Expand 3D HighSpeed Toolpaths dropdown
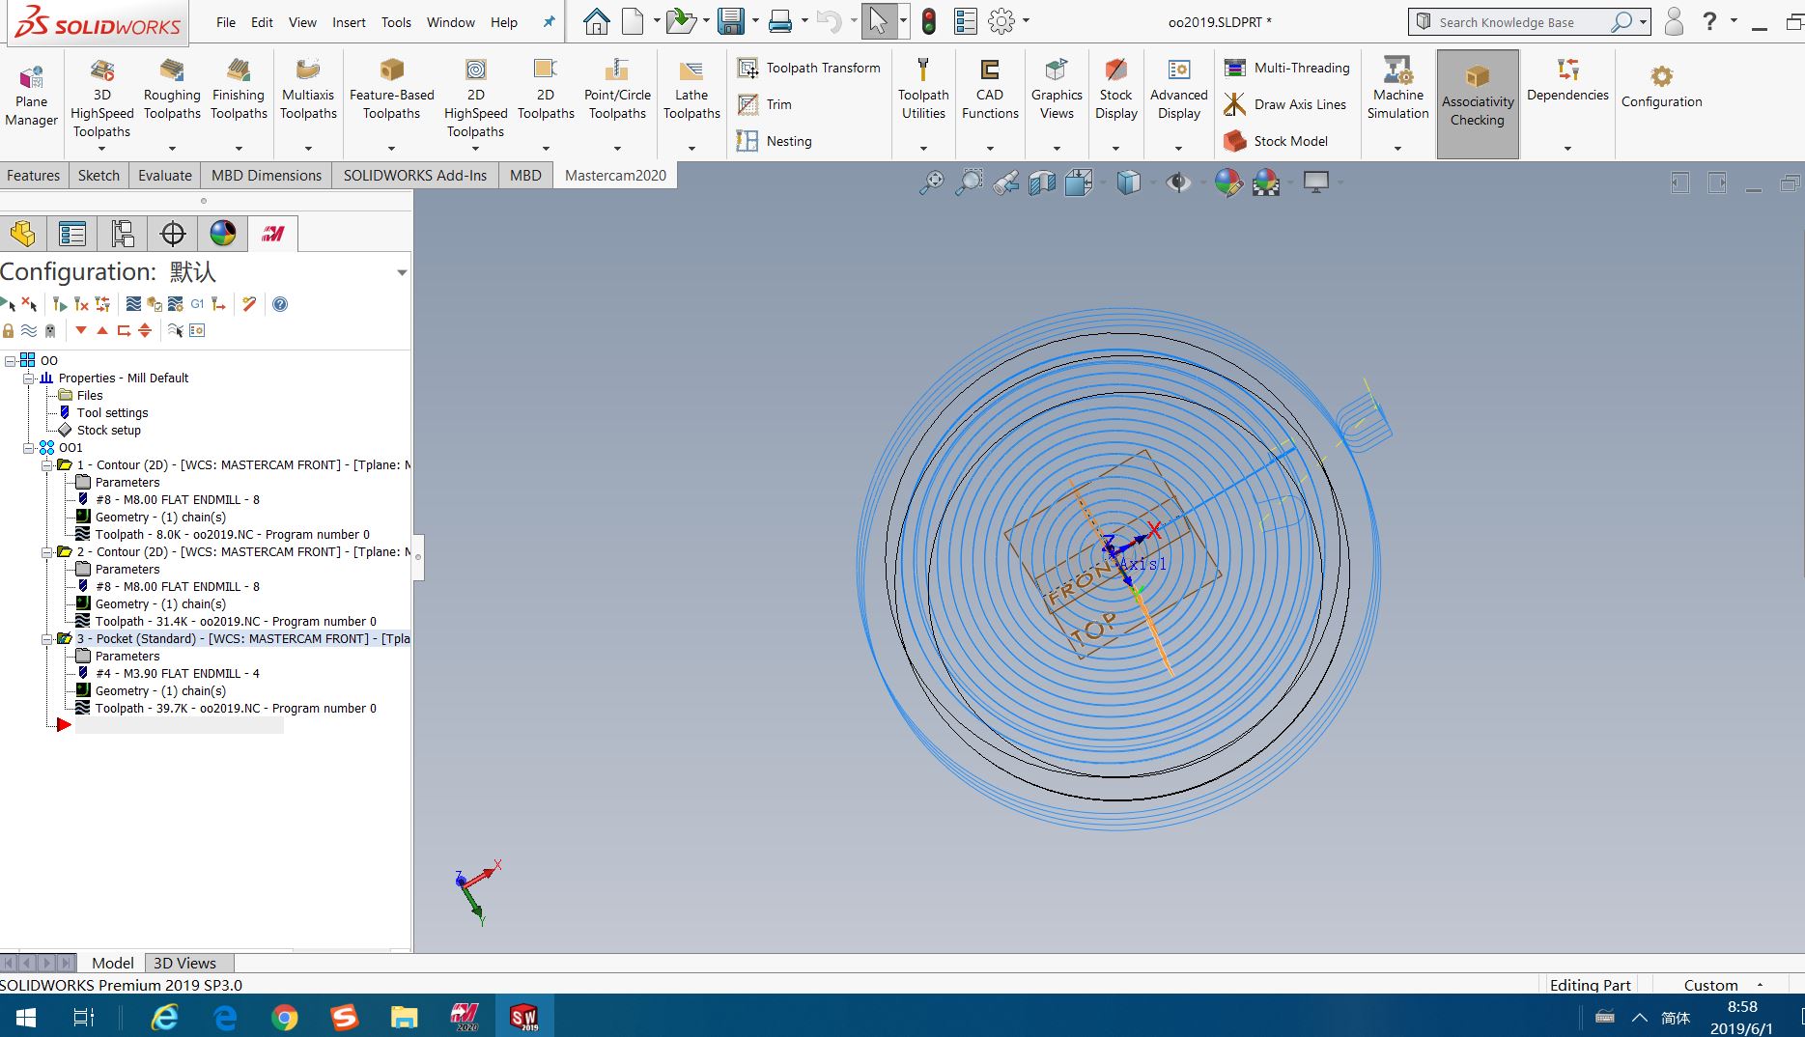This screenshot has height=1037, width=1805. coord(101,148)
